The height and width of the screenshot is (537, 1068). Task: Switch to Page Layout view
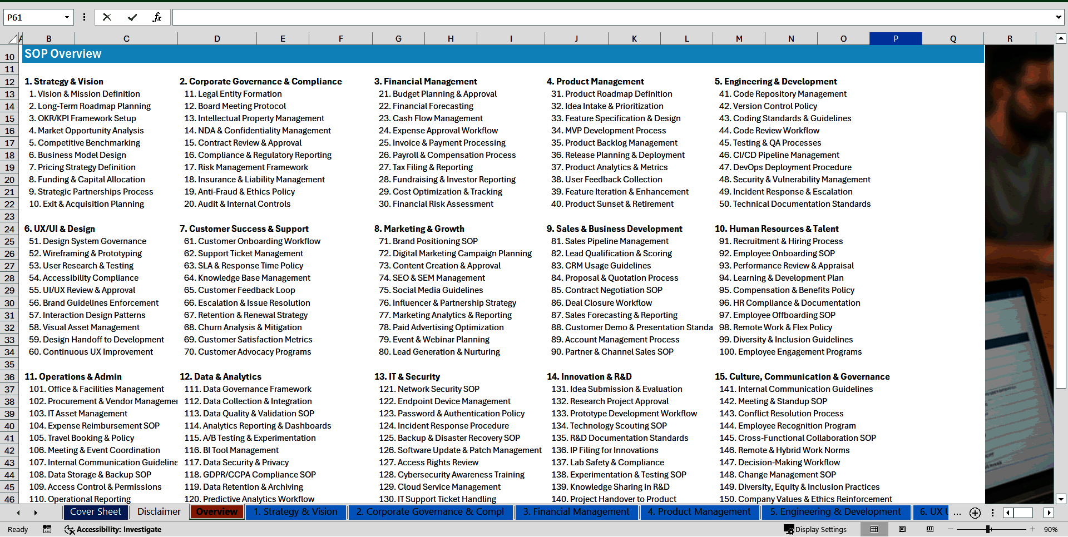point(902,529)
